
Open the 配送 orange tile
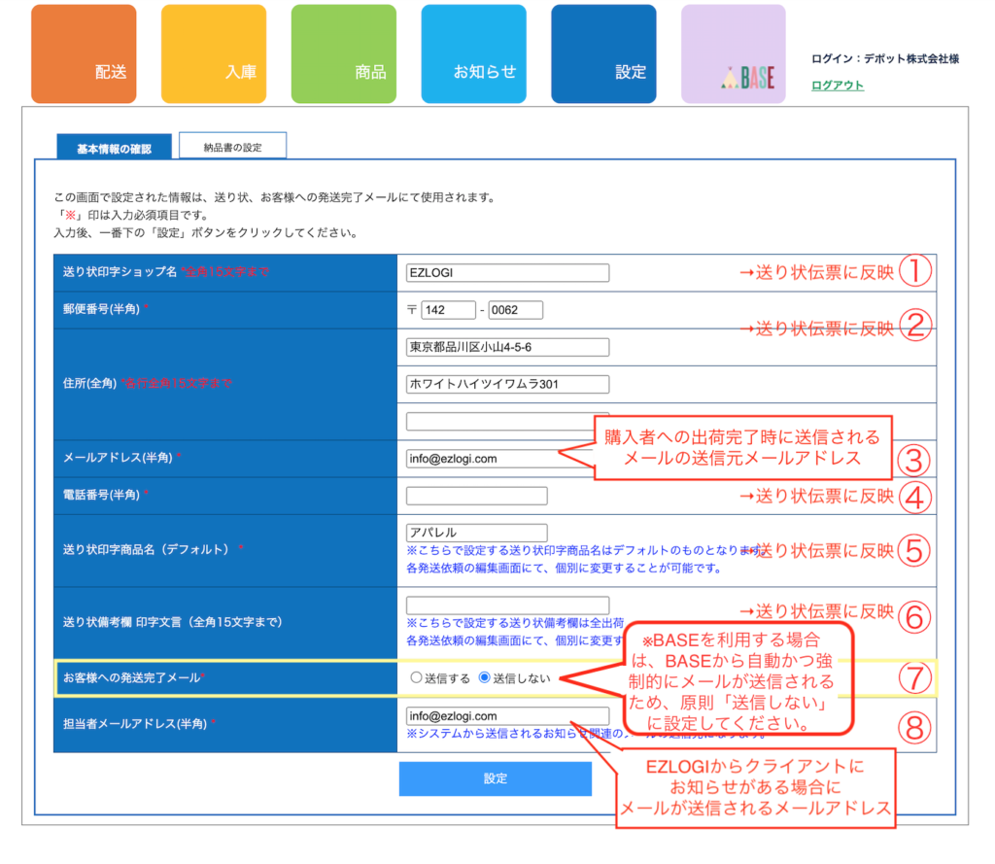tap(84, 54)
